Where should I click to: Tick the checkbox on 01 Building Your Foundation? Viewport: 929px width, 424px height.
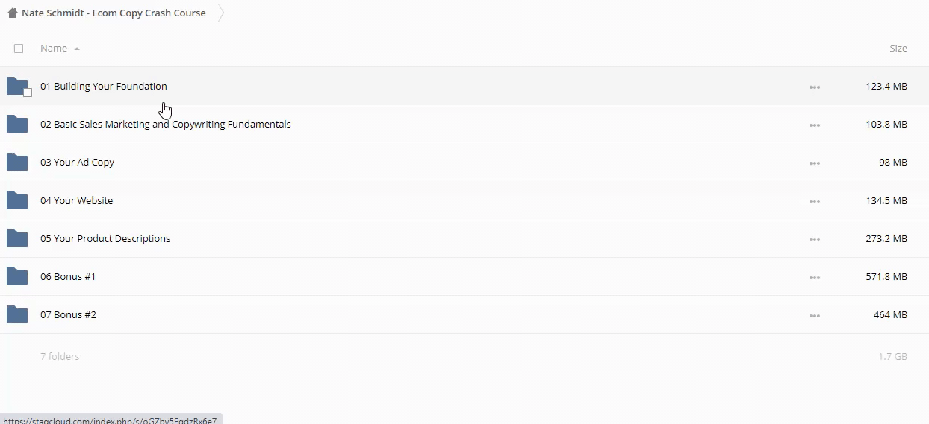28,93
